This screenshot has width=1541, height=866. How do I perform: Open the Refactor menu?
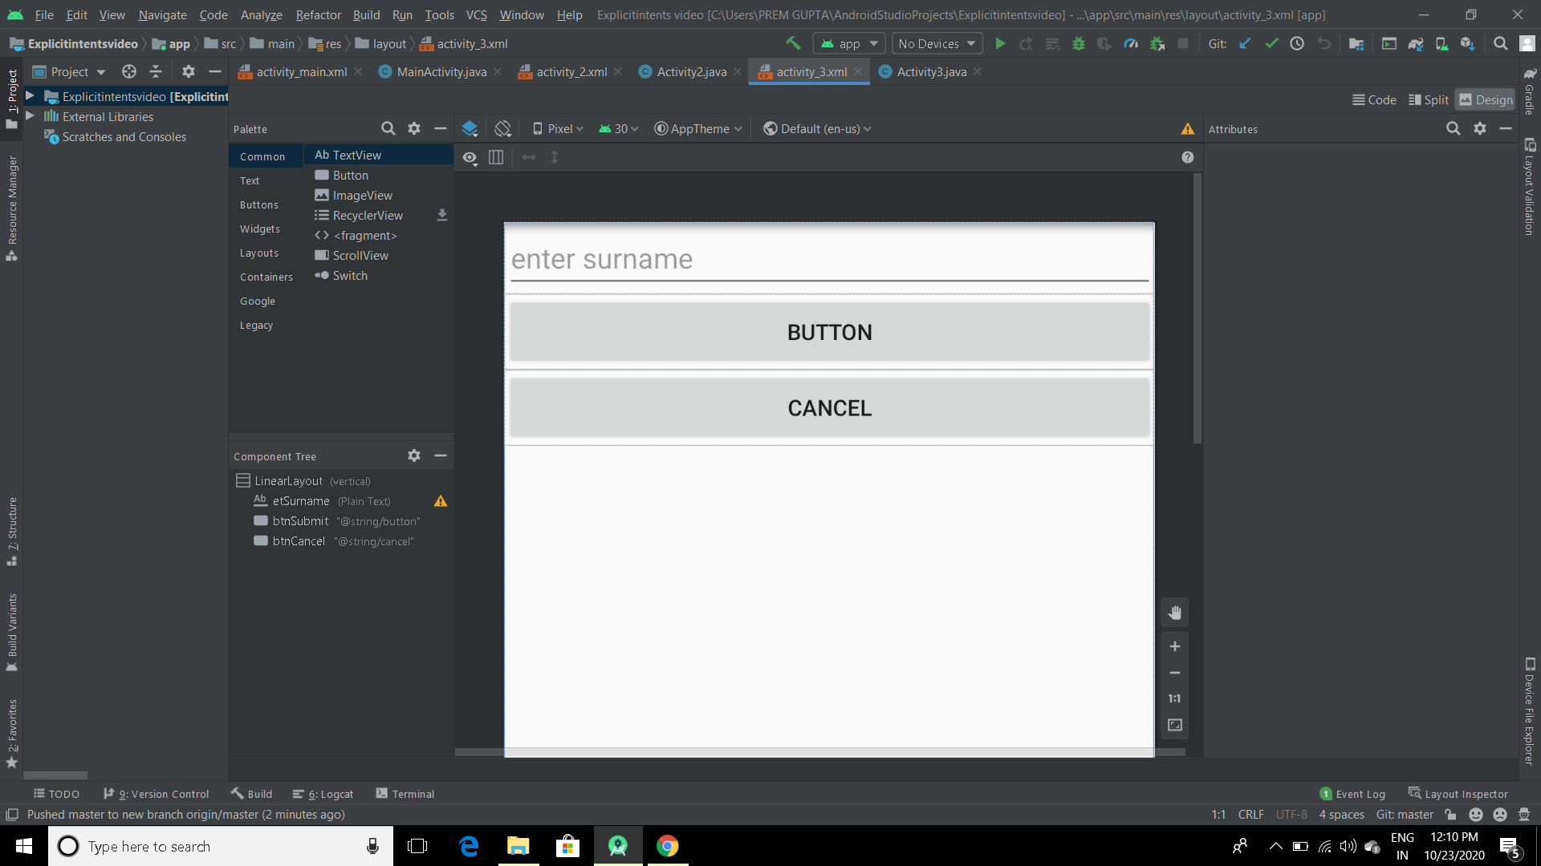(x=318, y=14)
